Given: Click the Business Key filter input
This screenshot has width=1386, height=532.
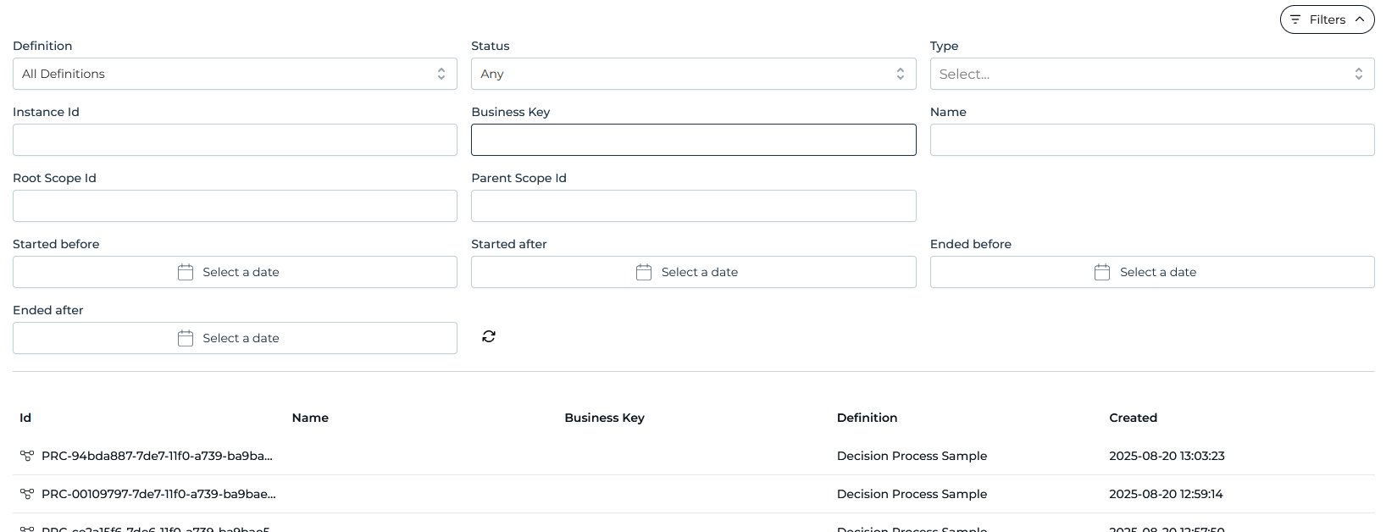Looking at the screenshot, I should click(693, 140).
